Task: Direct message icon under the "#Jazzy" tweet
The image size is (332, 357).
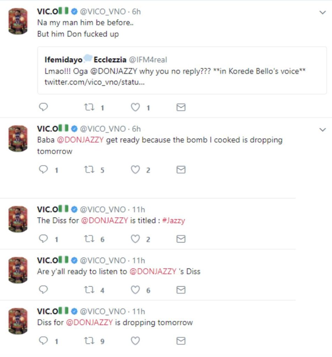Action: click(x=180, y=239)
